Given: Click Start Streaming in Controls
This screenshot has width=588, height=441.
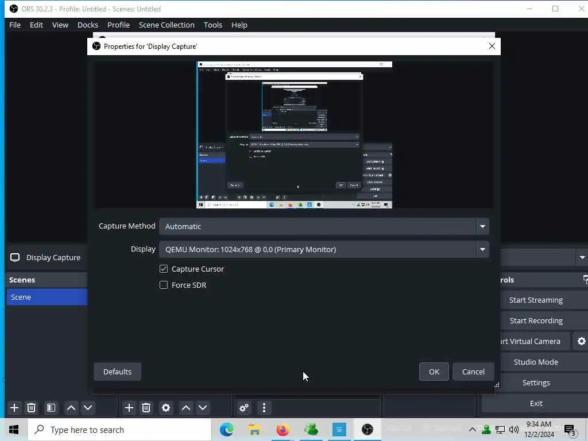Looking at the screenshot, I should coord(536,300).
